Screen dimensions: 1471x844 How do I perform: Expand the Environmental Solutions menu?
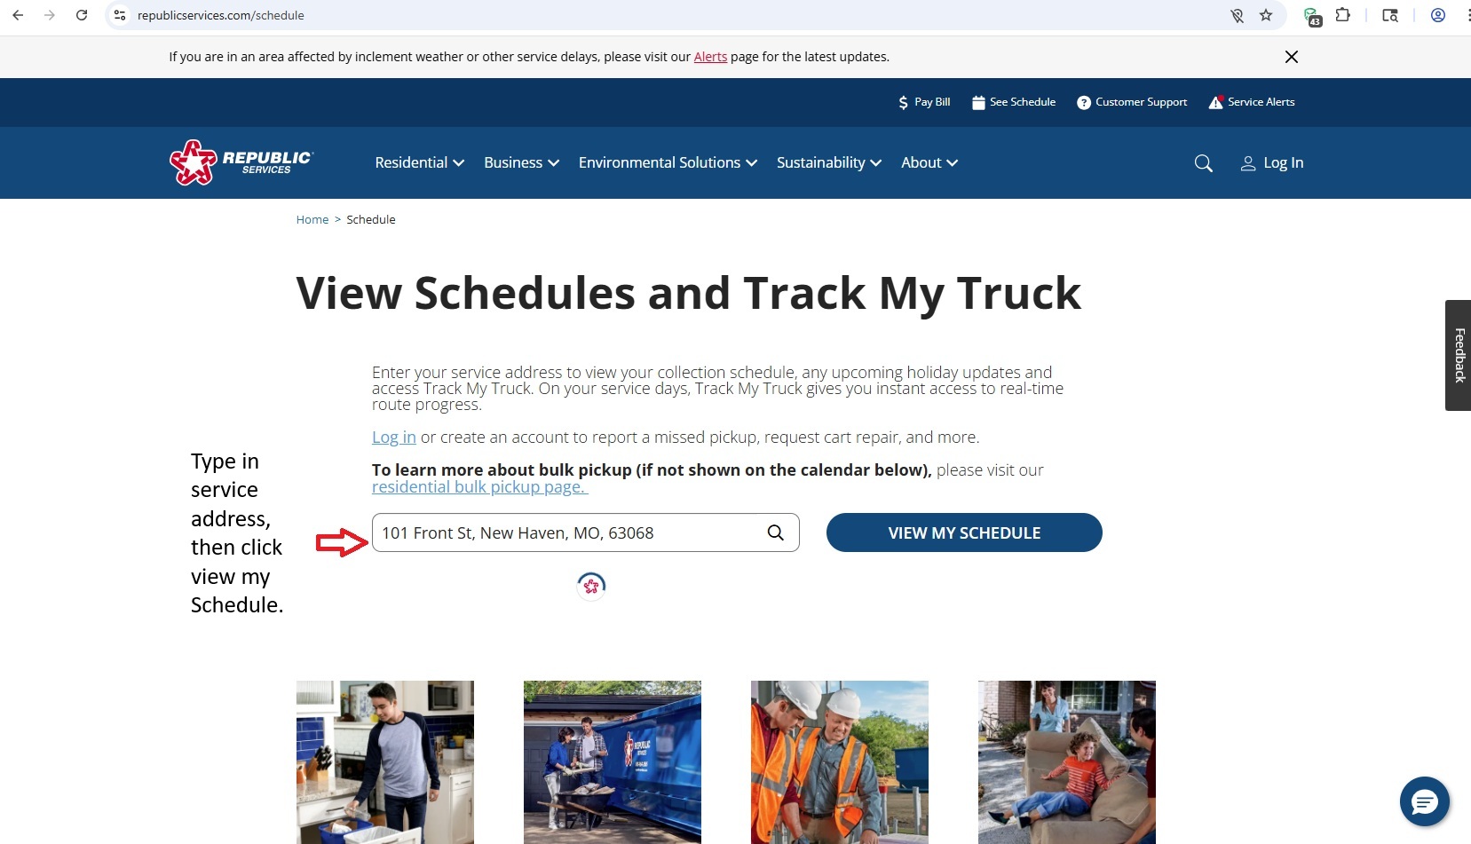(668, 162)
